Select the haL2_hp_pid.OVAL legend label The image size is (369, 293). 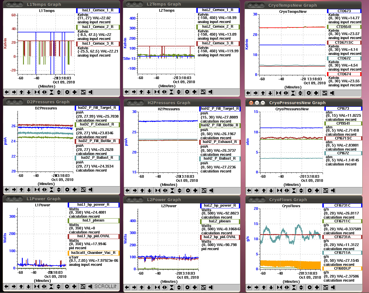coord(220,237)
